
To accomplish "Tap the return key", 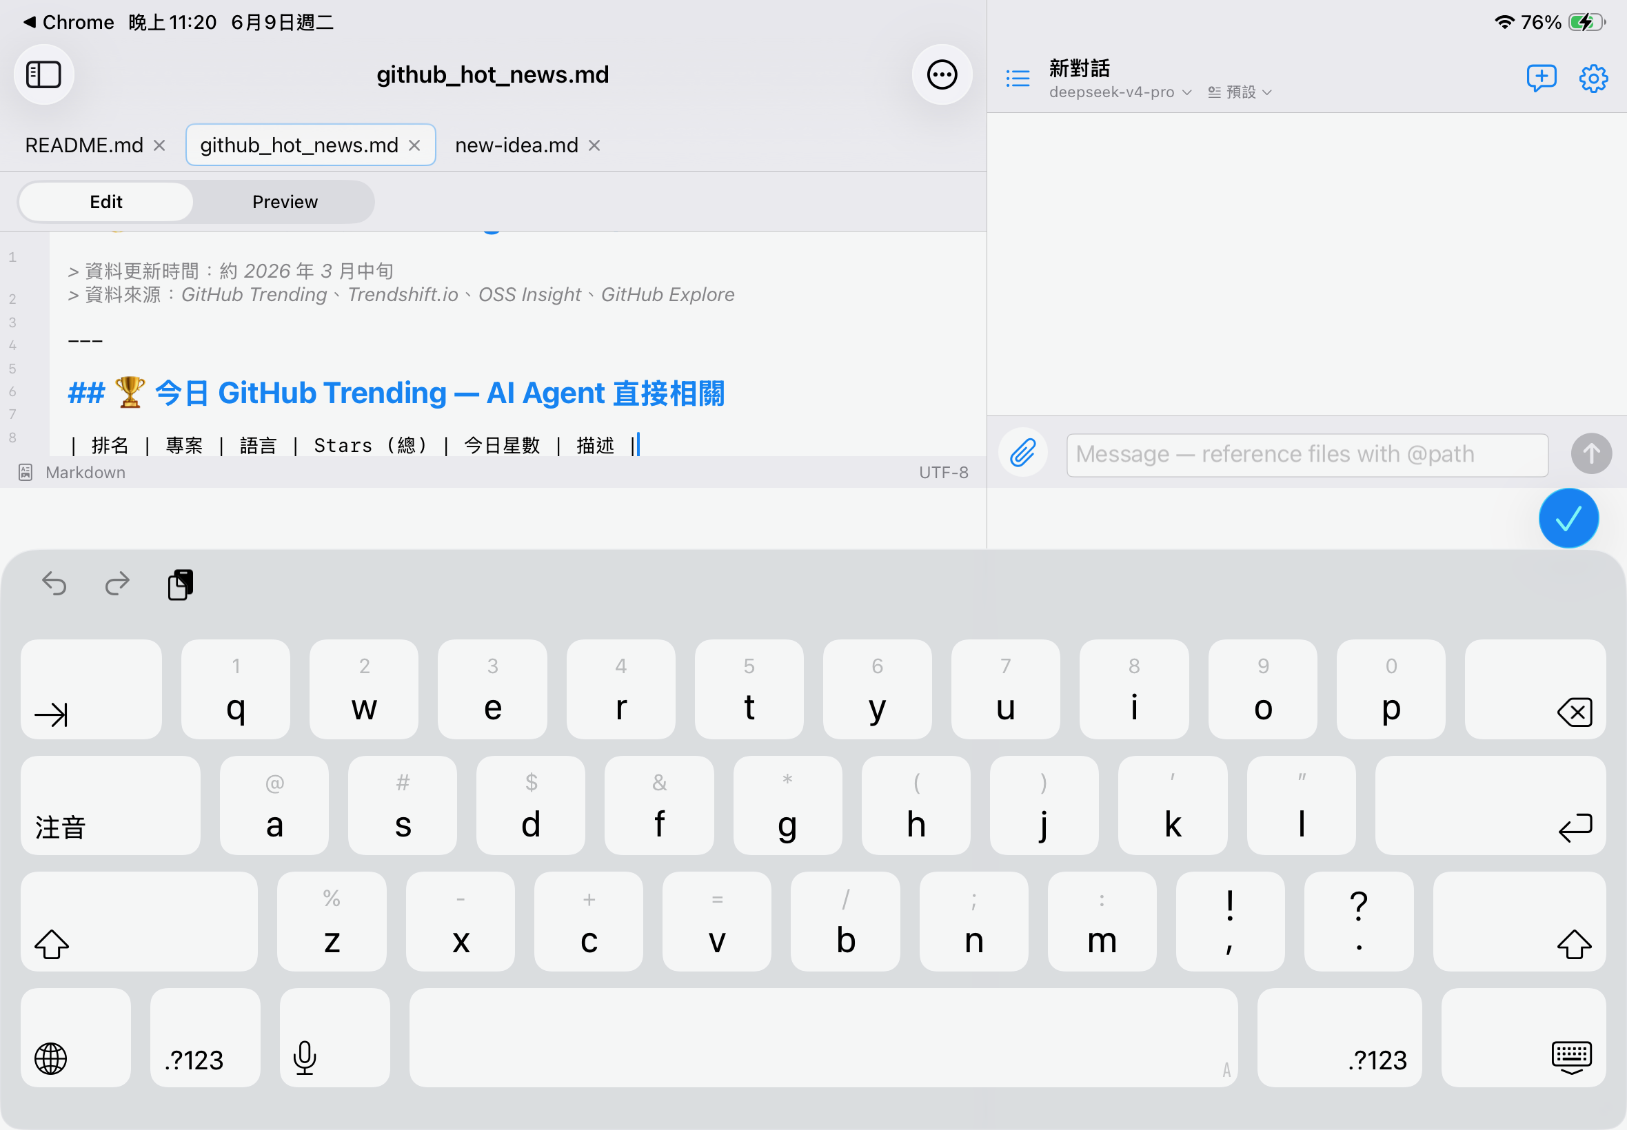I will point(1490,805).
